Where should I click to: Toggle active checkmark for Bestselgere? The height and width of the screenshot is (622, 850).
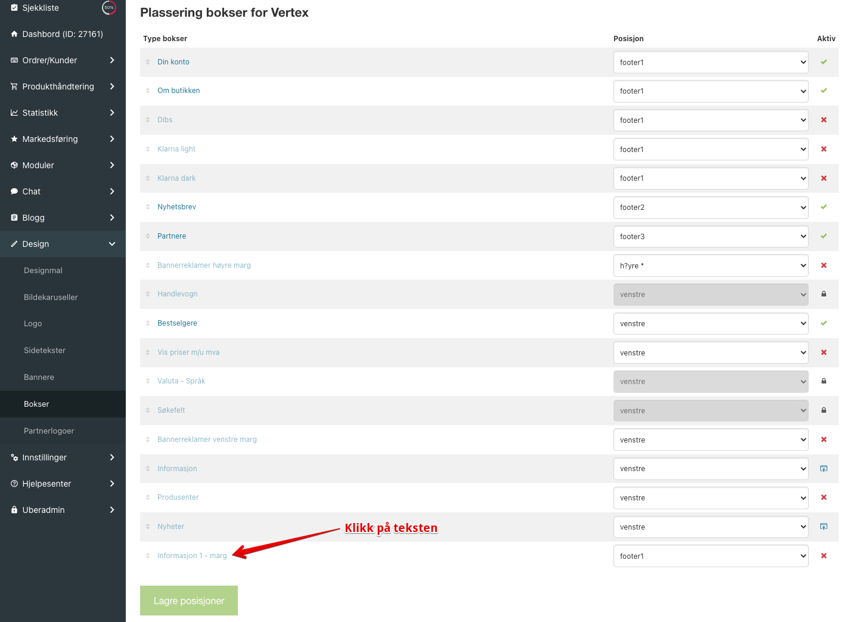[824, 323]
